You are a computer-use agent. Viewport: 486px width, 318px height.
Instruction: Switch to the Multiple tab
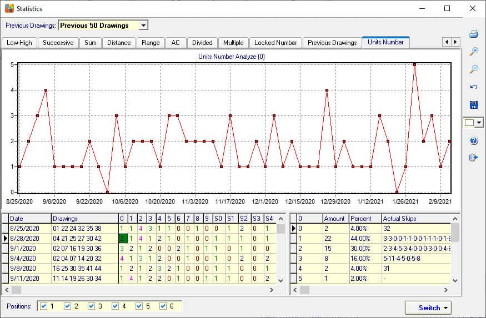(233, 43)
